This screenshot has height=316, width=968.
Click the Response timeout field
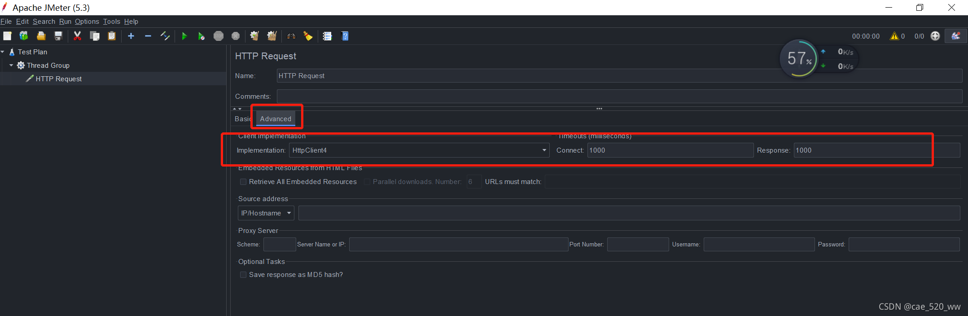pos(877,150)
